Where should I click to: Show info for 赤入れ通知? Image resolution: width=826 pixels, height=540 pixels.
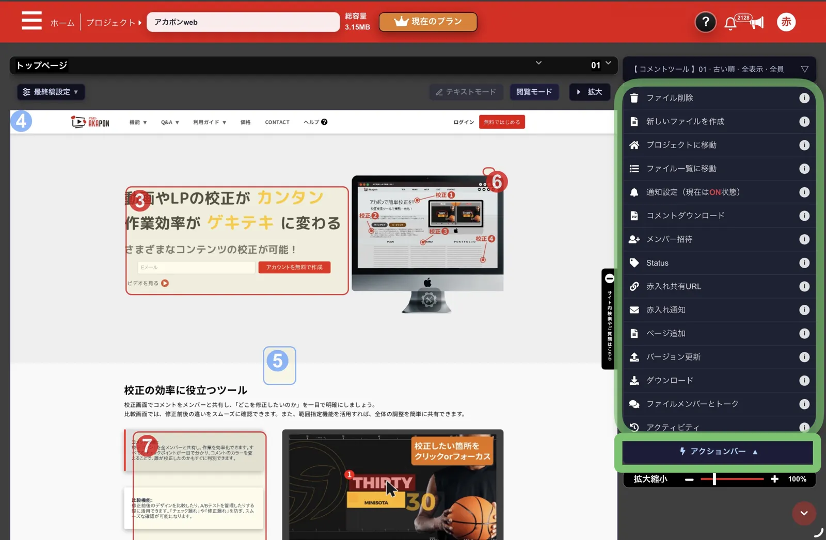[x=804, y=310]
